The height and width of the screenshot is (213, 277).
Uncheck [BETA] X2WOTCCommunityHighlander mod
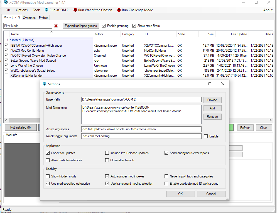coord(6,46)
